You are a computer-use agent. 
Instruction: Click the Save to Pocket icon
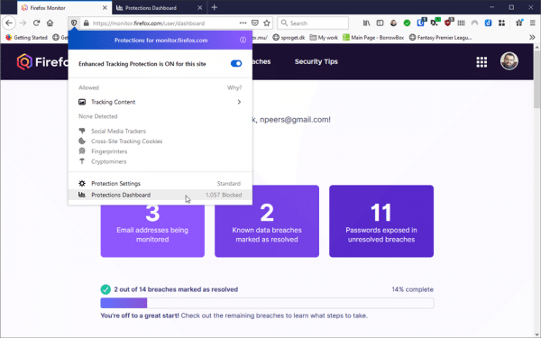click(255, 23)
